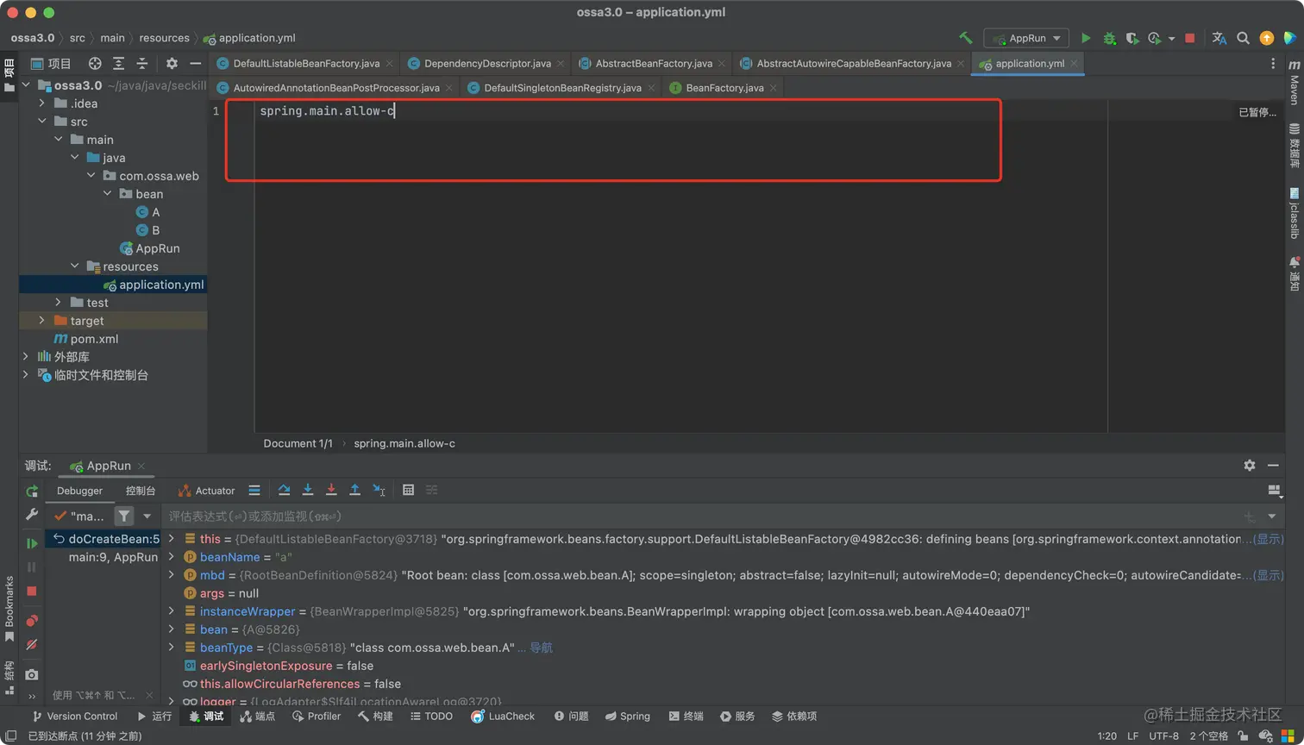Screen dimensions: 1304x745
Task: Click the 导航 link next to beanType
Action: click(541, 648)
